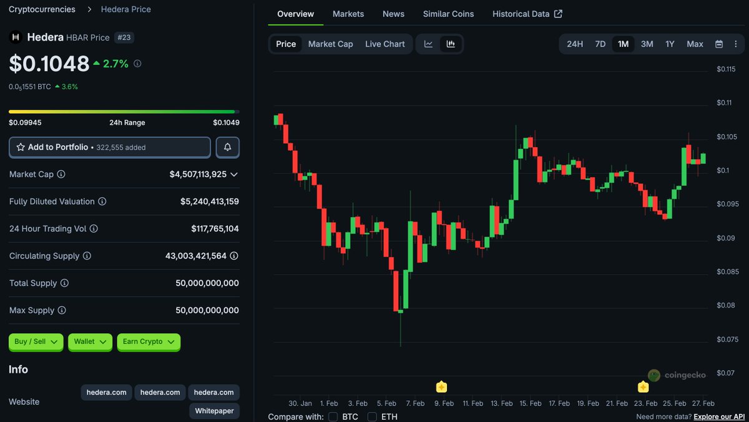Click the 24h Range progress bar
The image size is (749, 422).
pos(124,112)
